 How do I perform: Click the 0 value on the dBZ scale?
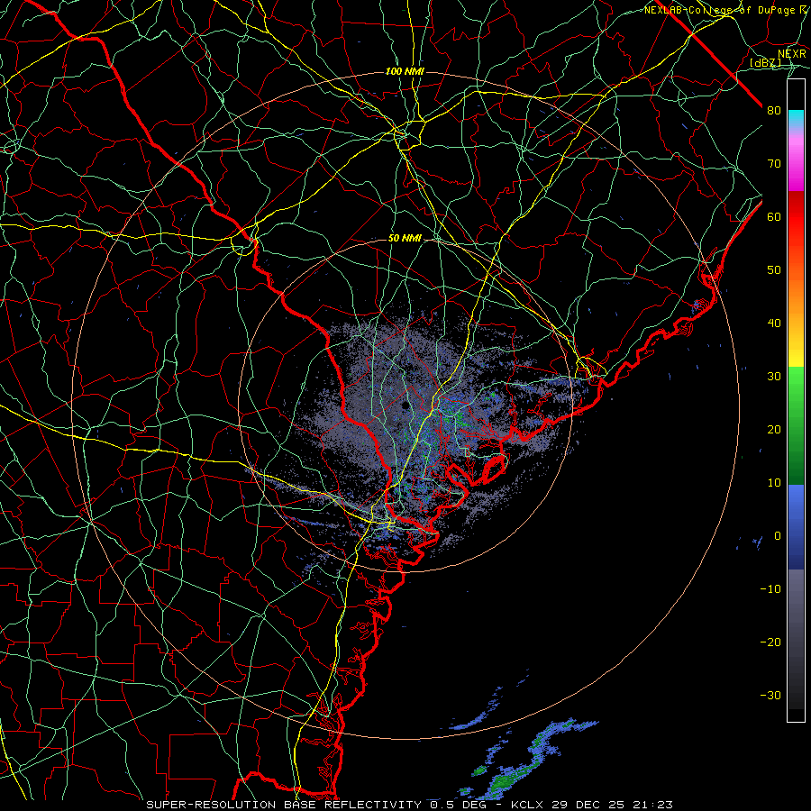(778, 536)
